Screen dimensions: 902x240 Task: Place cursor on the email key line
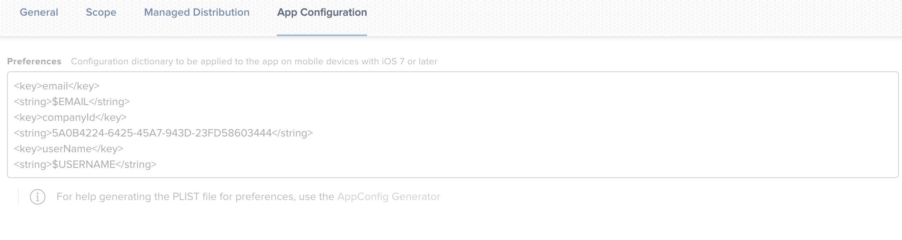pyautogui.click(x=57, y=86)
